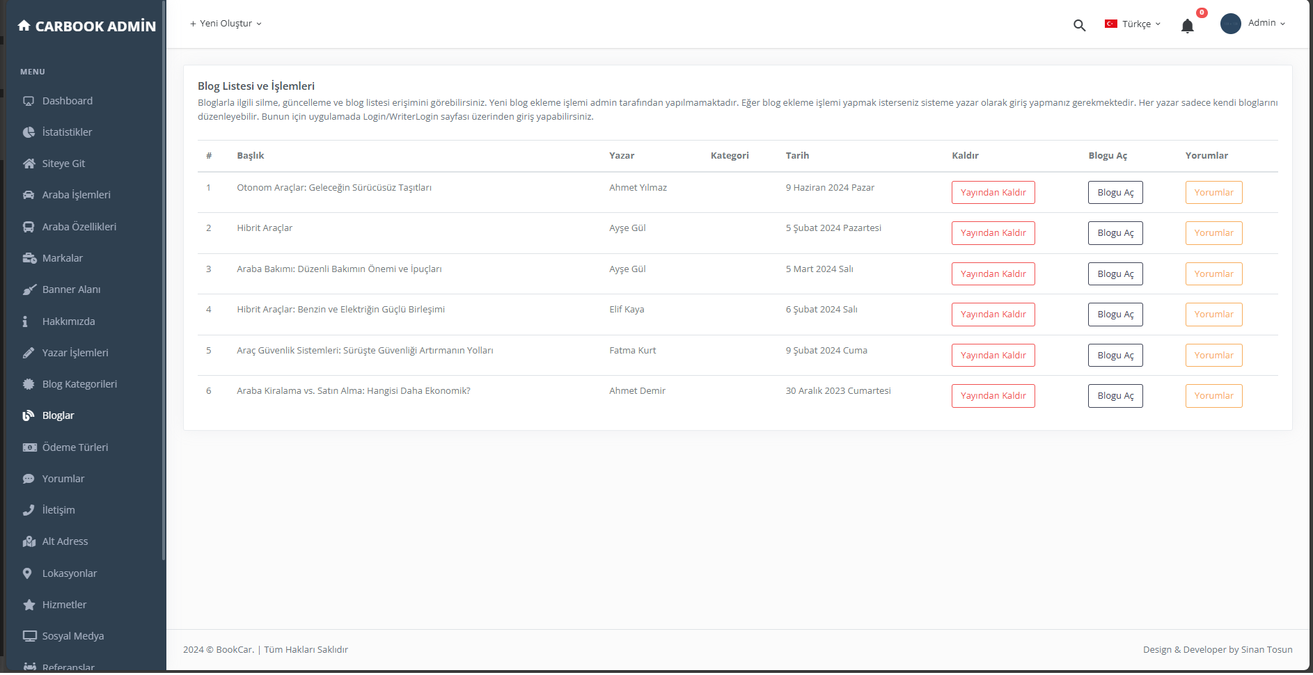This screenshot has height=675, width=1313.
Task: Expand the Admin user menu
Action: [1266, 23]
